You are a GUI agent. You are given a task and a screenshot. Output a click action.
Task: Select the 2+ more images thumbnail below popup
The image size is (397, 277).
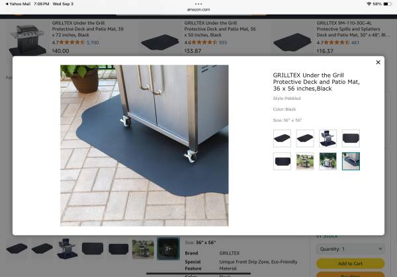(168, 249)
